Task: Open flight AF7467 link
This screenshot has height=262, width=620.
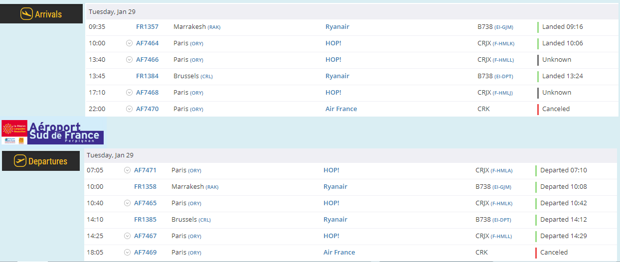Action: (145, 236)
